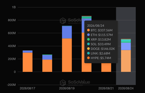The height and width of the screenshot is (93, 145).
Task: Click the DOGE yellow dot in tooltip
Action: 88,49
